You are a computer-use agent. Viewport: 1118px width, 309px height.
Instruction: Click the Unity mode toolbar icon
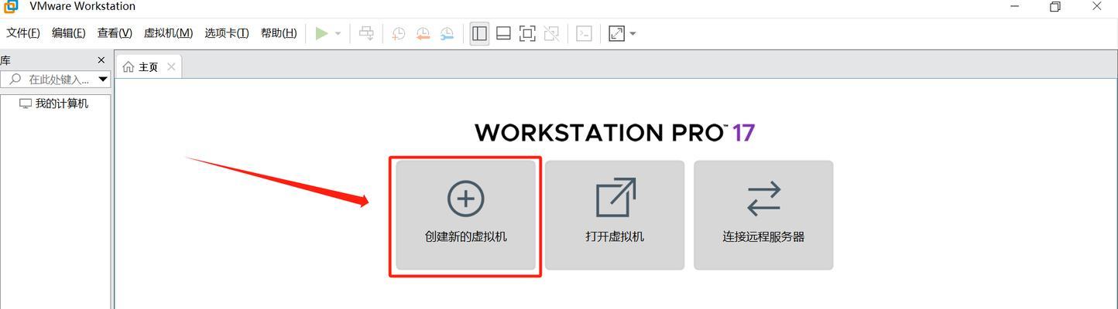551,33
